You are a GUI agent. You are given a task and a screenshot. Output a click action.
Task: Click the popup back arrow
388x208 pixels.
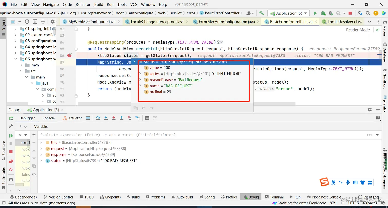pyautogui.click(x=144, y=108)
